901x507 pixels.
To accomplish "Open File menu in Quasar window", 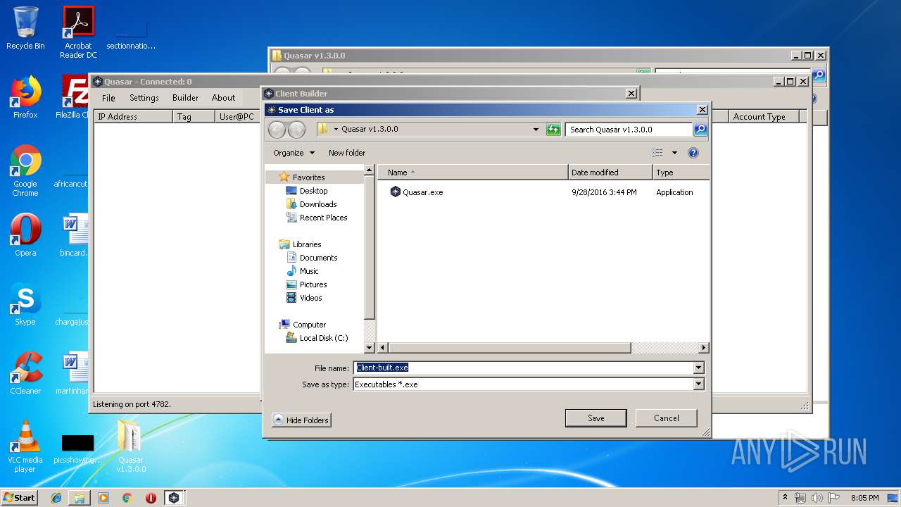I will [108, 98].
